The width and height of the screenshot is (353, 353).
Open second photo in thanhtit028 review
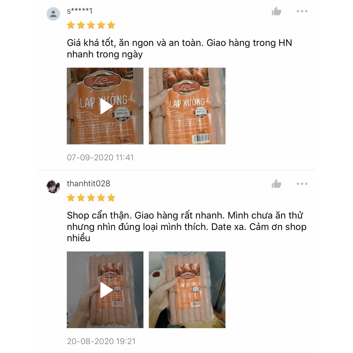pyautogui.click(x=187, y=290)
